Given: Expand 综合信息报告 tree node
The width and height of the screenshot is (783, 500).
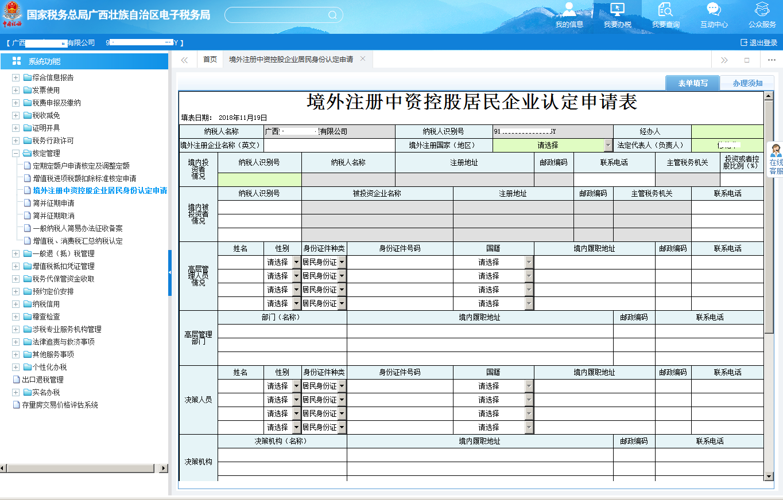Looking at the screenshot, I should (16, 77).
